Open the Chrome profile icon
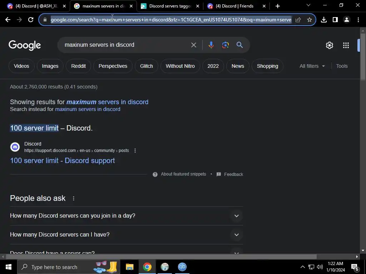 pos(347,20)
